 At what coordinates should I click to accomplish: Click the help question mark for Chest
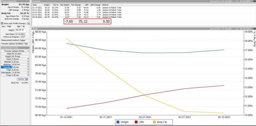click(28, 59)
